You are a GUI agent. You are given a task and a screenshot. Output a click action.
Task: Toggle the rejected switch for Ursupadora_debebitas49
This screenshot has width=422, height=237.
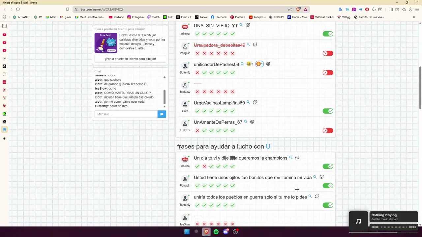tap(328, 53)
